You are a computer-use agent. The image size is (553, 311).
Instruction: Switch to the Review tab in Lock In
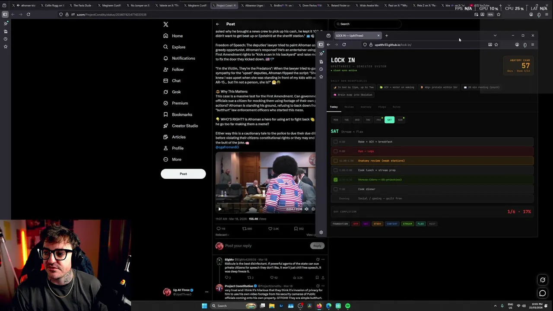point(349,107)
